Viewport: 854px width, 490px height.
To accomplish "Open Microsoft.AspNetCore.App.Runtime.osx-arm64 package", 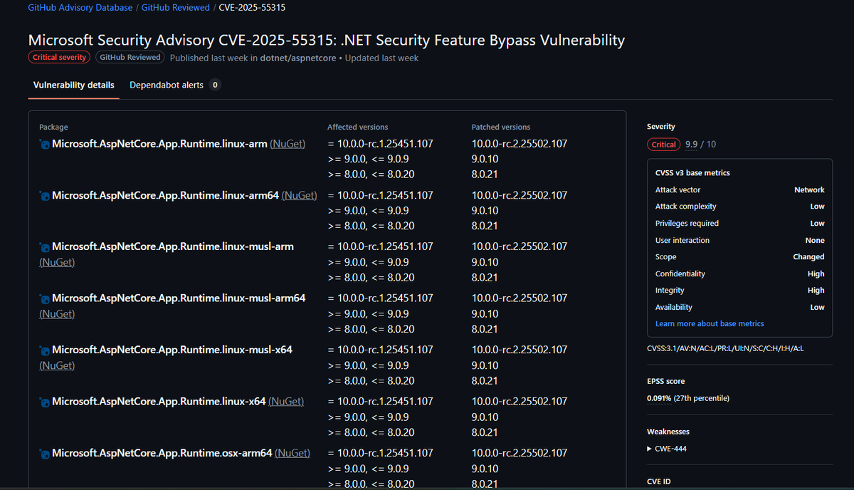I will (162, 453).
